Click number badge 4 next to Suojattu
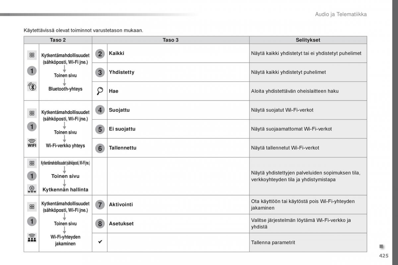 pos(100,110)
